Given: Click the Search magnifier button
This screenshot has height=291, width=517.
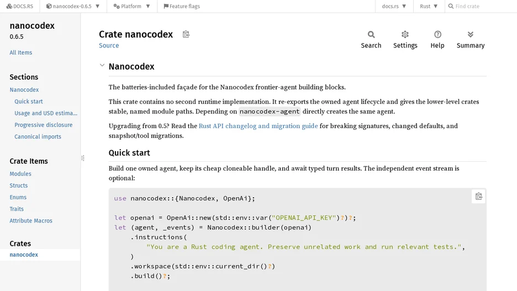Looking at the screenshot, I should pyautogui.click(x=371, y=40).
